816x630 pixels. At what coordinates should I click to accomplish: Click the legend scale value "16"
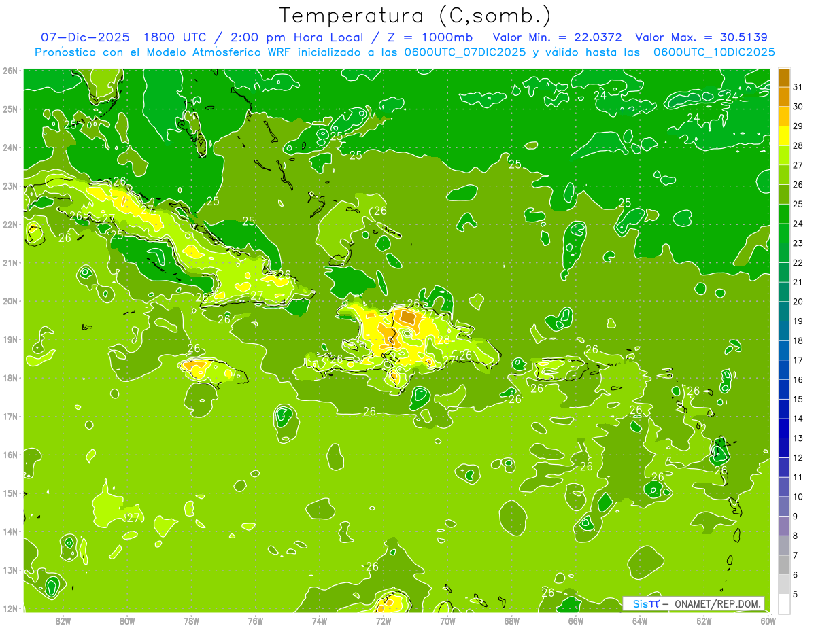[798, 379]
